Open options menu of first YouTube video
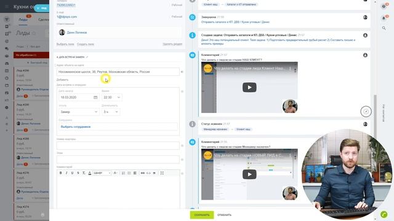Viewport: 394px width, 221px height. coord(290,68)
